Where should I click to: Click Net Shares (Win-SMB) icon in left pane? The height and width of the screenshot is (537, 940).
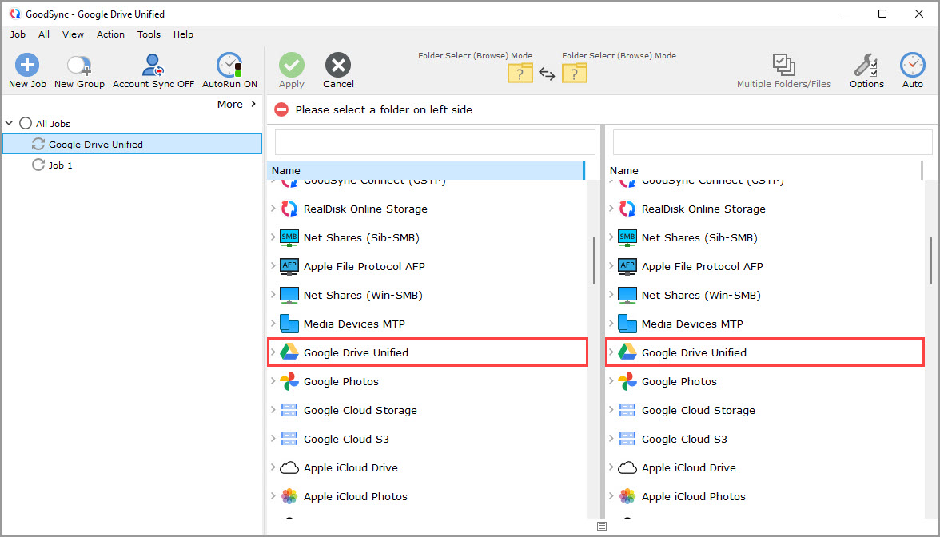point(289,295)
